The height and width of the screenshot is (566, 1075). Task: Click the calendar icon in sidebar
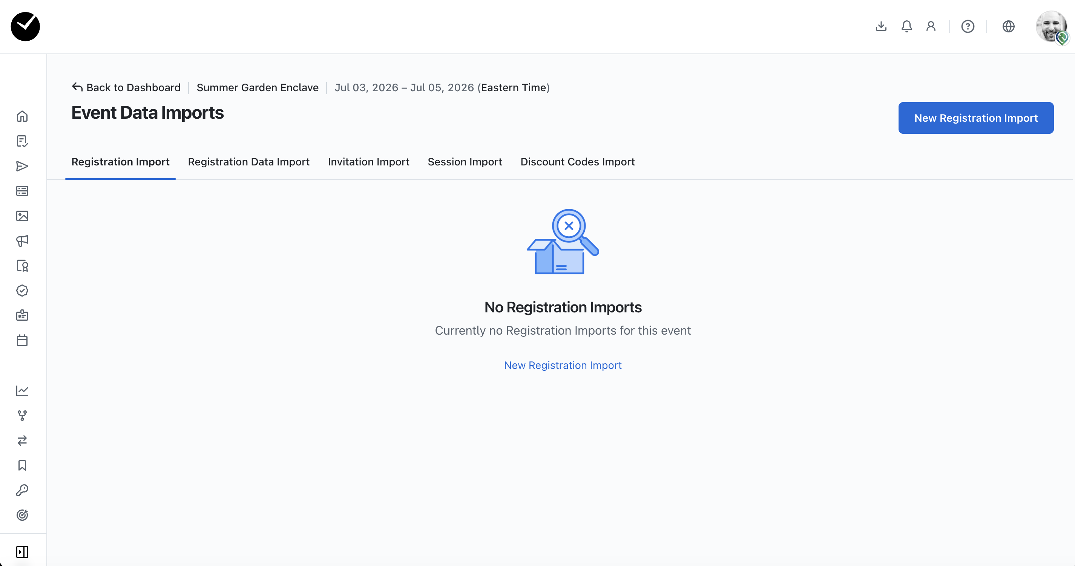pos(22,340)
